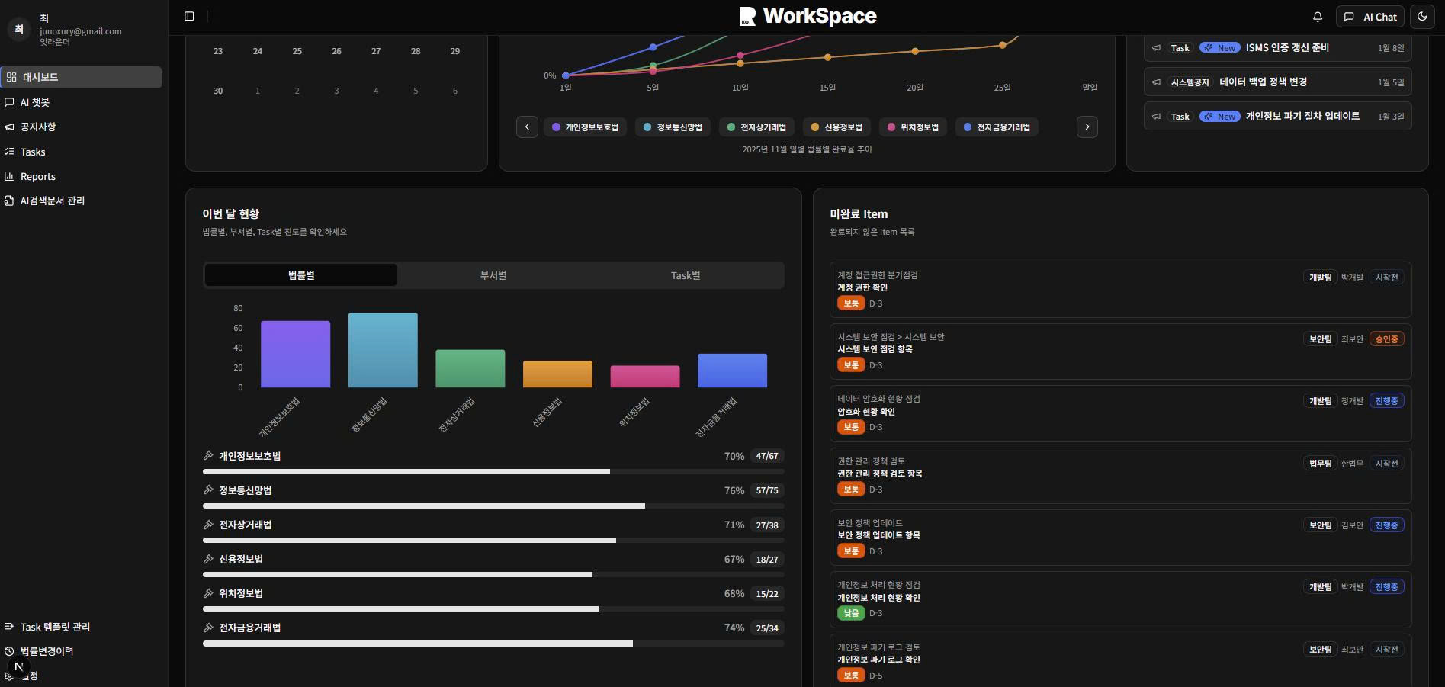Viewport: 1445px width, 687px height.
Task: Go to AI 챗봇 page
Action: click(x=35, y=102)
